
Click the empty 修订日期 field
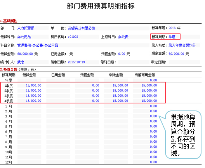pyautogui.click(x=134, y=62)
